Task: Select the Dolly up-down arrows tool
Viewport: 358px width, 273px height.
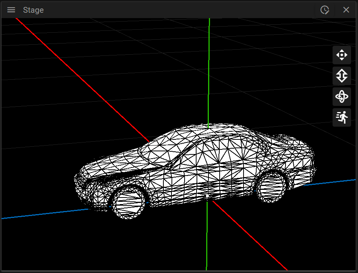Action: point(341,76)
